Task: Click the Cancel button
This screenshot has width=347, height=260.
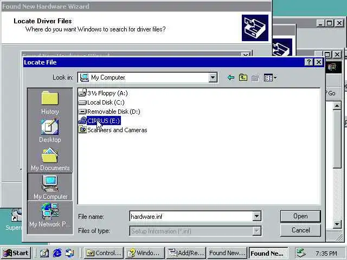Action: coord(300,230)
